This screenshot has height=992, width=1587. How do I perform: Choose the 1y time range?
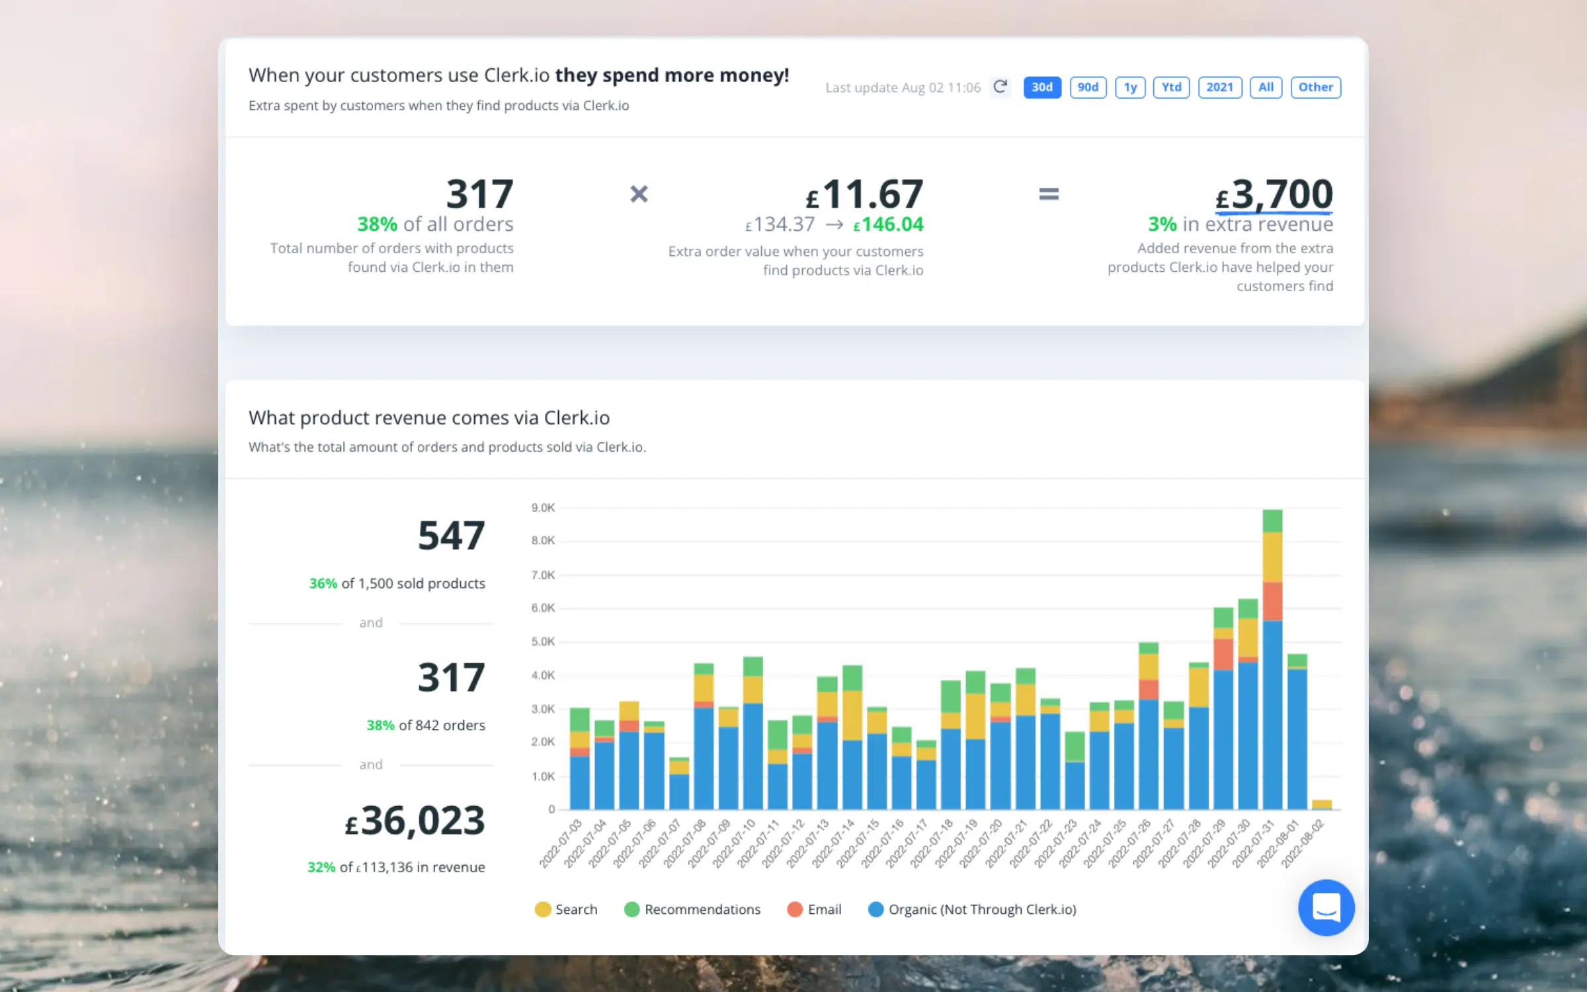pyautogui.click(x=1130, y=87)
